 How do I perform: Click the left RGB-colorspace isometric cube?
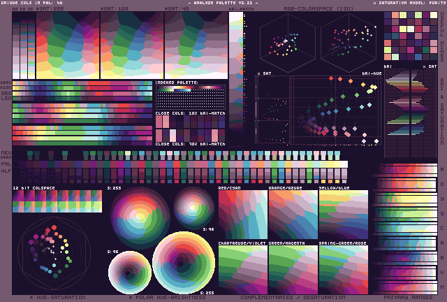pyautogui.click(x=286, y=43)
